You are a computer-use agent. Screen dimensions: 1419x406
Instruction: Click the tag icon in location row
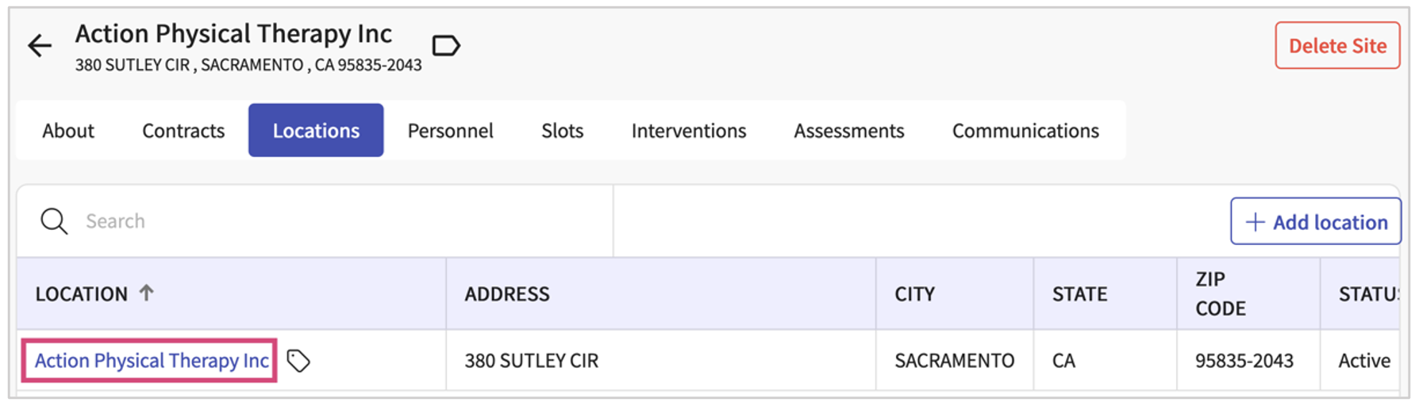(298, 361)
